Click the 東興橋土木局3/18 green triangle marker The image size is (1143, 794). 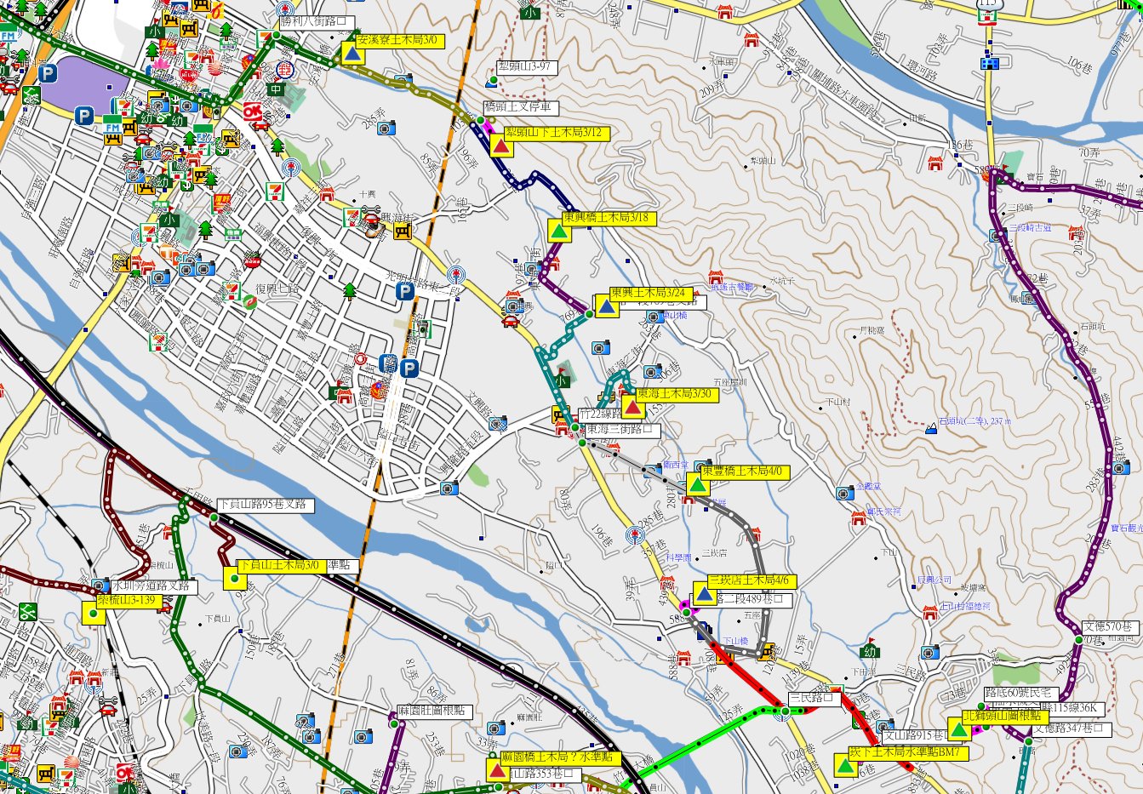pyautogui.click(x=559, y=231)
